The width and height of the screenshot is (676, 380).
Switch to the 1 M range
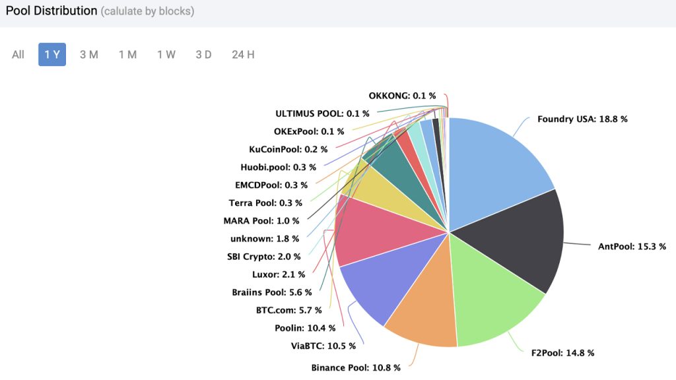point(127,55)
